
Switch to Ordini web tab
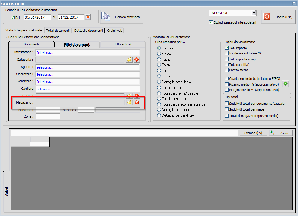pos(115,31)
